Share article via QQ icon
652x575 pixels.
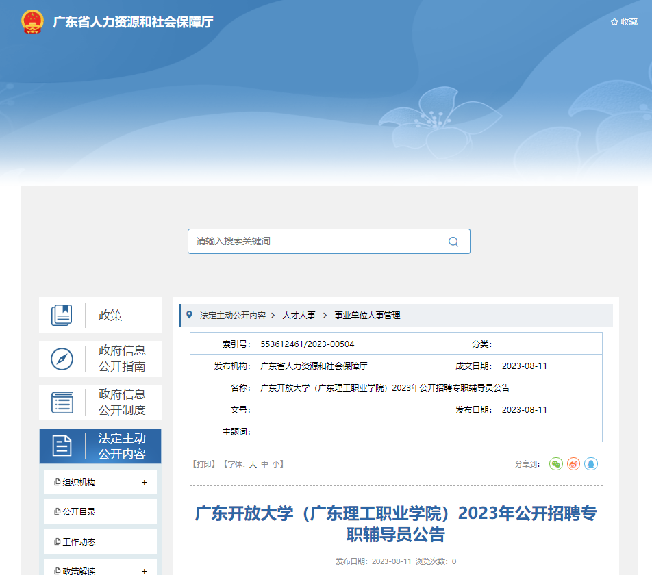[x=590, y=464]
